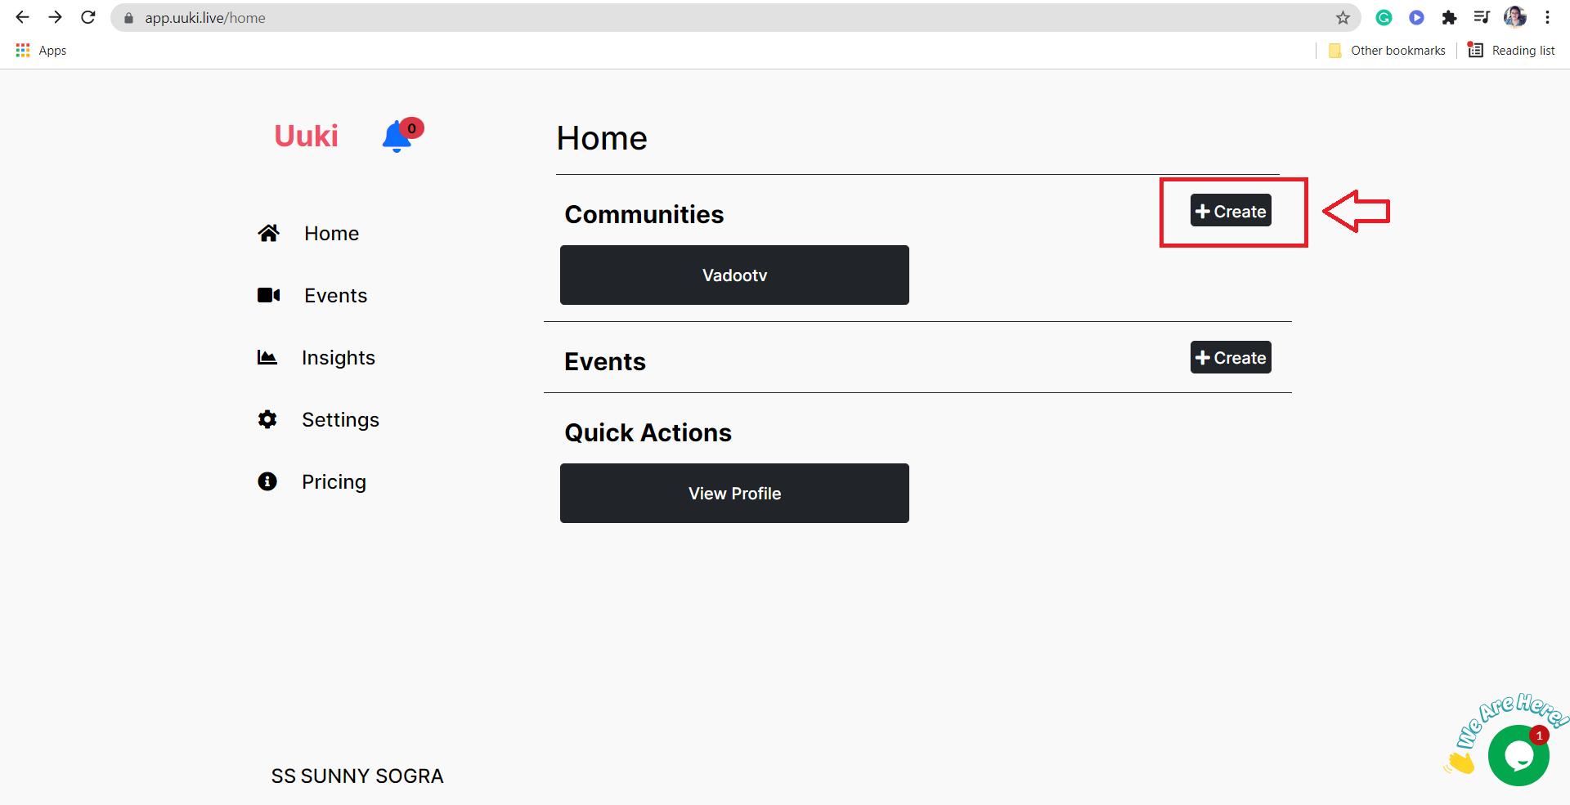The height and width of the screenshot is (805, 1570).
Task: Open the Vadootv community
Action: (734, 275)
